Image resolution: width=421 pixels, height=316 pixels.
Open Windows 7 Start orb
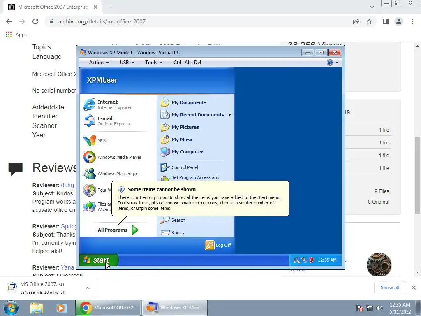(x=11, y=308)
